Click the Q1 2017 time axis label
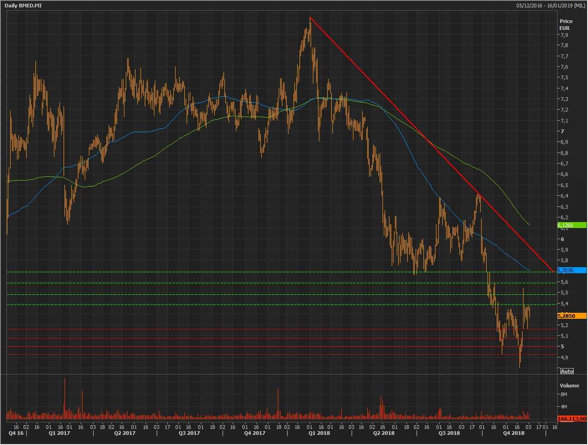588x445 pixels. click(59, 433)
